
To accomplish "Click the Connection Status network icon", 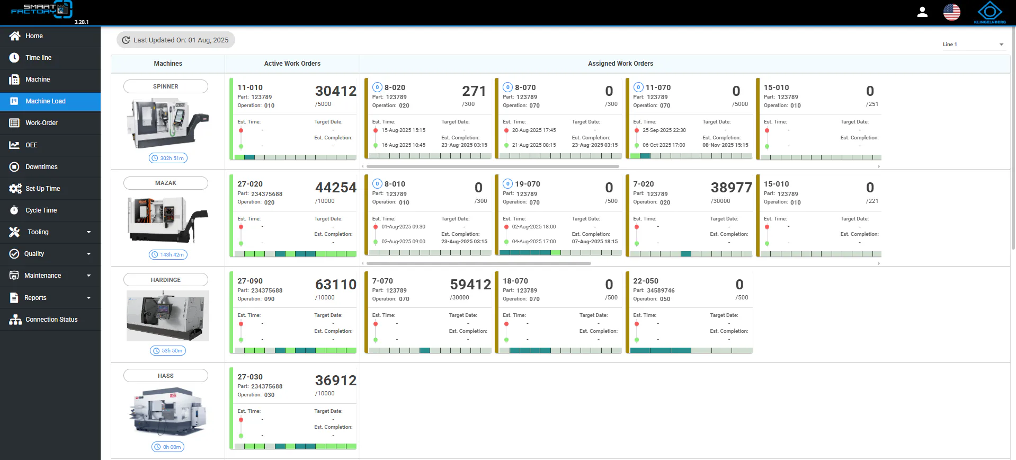I will [x=15, y=320].
